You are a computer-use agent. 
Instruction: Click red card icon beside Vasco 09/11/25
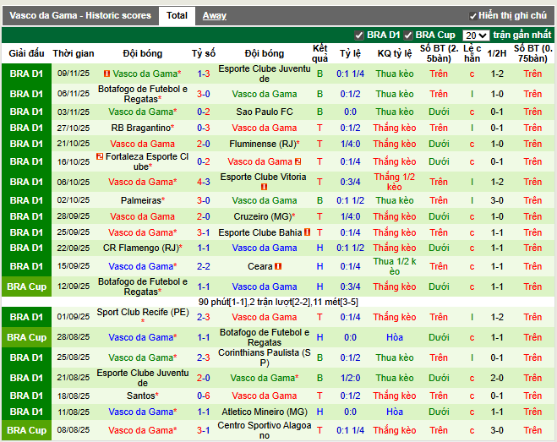106,74
